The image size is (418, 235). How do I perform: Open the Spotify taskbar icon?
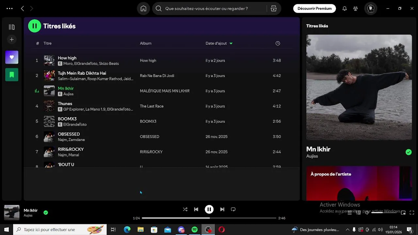pyautogui.click(x=195, y=230)
